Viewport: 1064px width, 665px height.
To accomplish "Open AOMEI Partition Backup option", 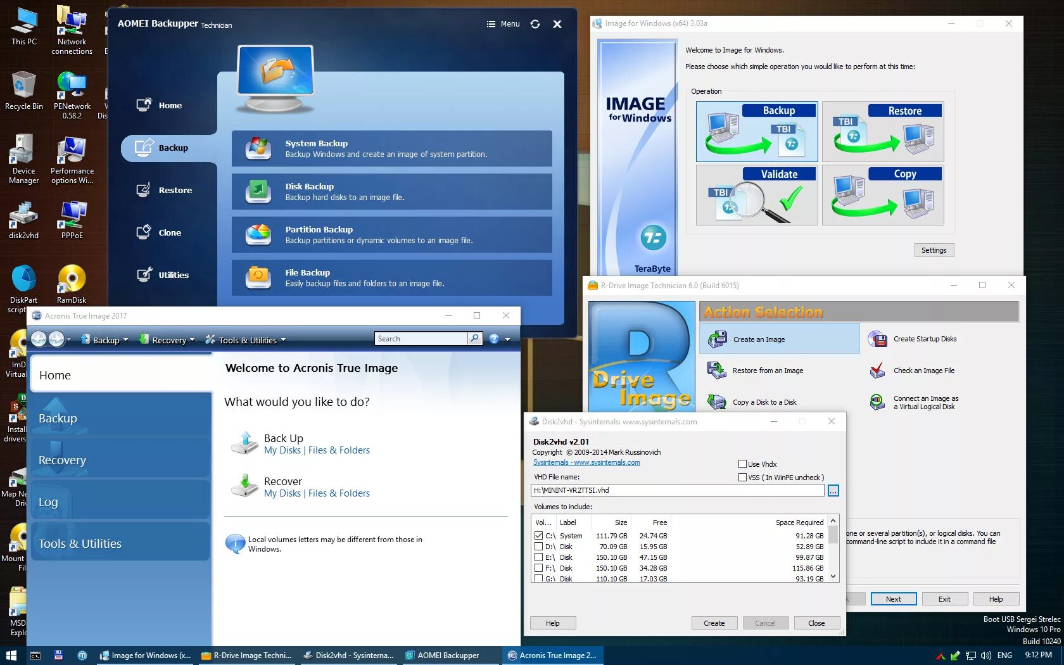I will click(391, 234).
